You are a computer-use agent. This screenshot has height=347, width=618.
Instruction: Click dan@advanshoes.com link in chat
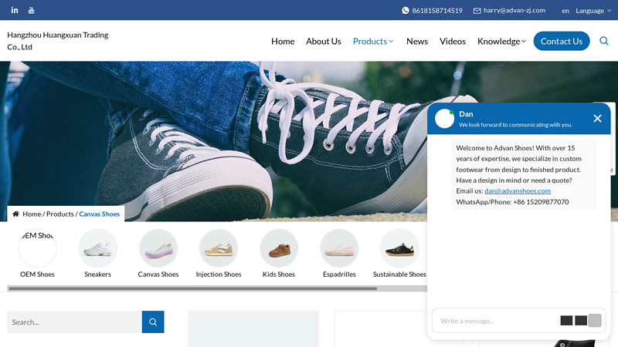click(518, 190)
